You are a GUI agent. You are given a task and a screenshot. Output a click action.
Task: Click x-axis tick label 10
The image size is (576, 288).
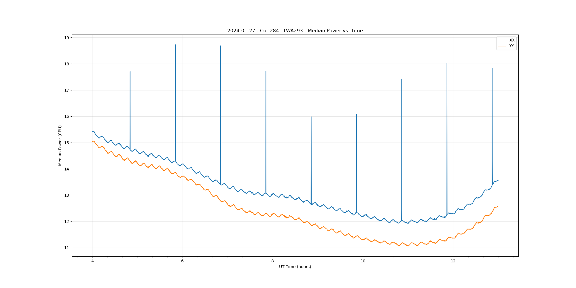[363, 261]
